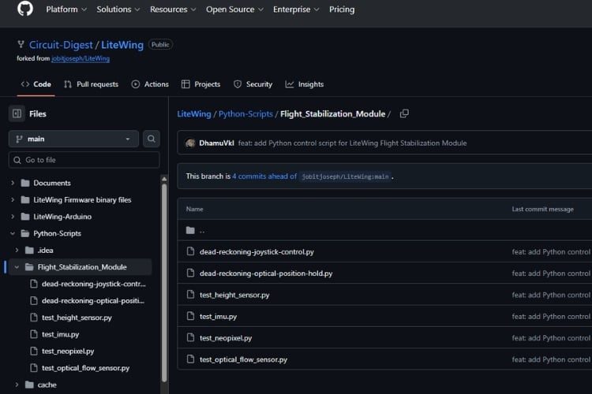Click the fork icon beside Circuit-Digest

tap(21, 44)
